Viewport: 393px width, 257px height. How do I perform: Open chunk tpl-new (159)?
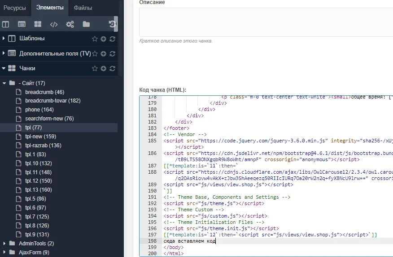click(41, 137)
